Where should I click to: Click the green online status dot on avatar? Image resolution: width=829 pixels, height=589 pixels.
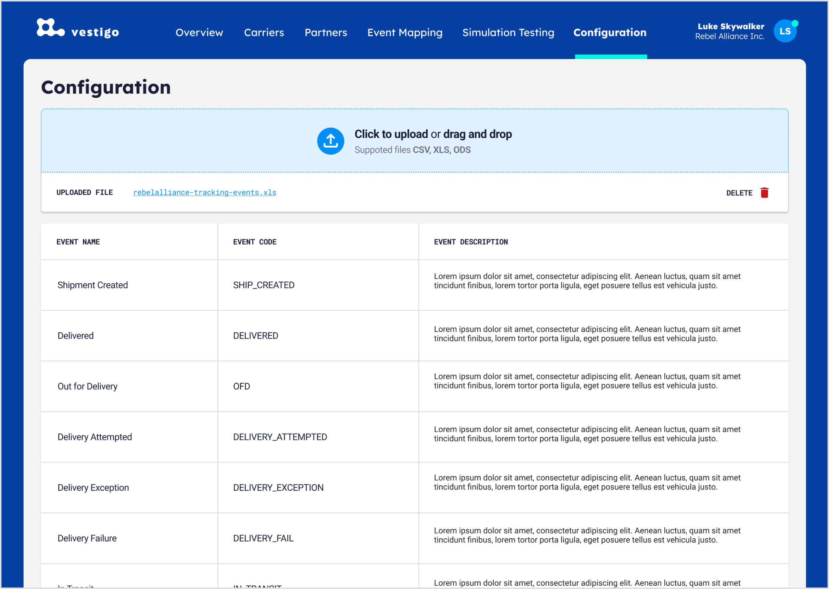point(795,23)
